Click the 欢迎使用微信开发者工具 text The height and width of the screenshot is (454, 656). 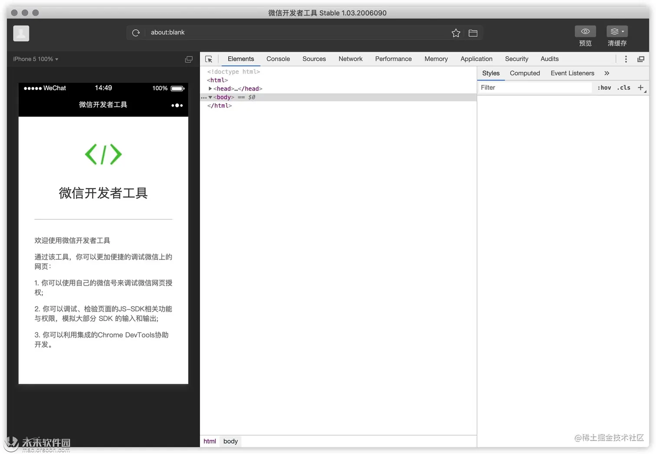72,241
